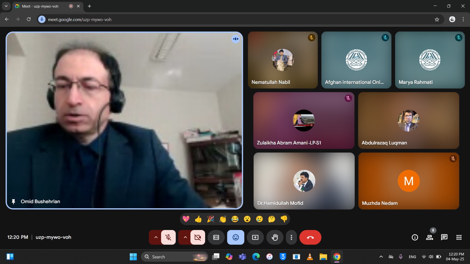Image resolution: width=470 pixels, height=264 pixels.
Task: Show the participants people panel
Action: coord(429,237)
